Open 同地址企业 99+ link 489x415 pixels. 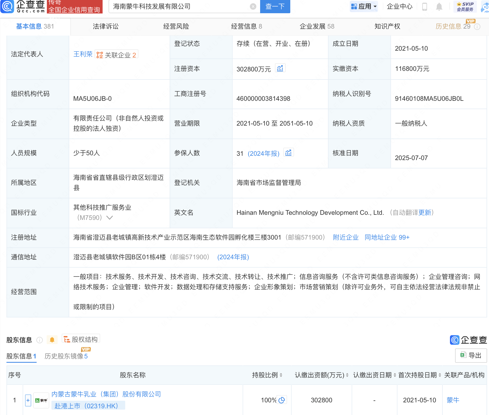click(x=387, y=237)
